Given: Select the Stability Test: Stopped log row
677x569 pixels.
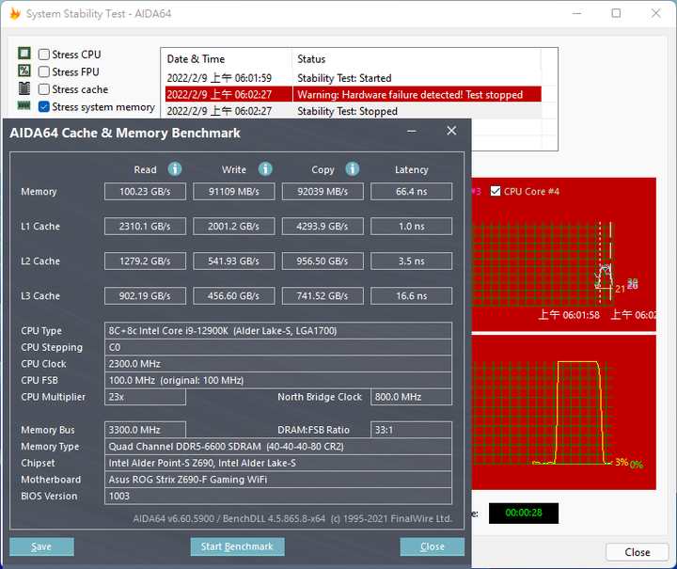Looking at the screenshot, I should (x=353, y=111).
